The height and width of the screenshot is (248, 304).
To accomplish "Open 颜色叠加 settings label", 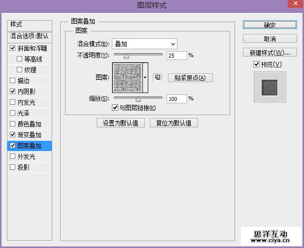I will tap(29, 124).
